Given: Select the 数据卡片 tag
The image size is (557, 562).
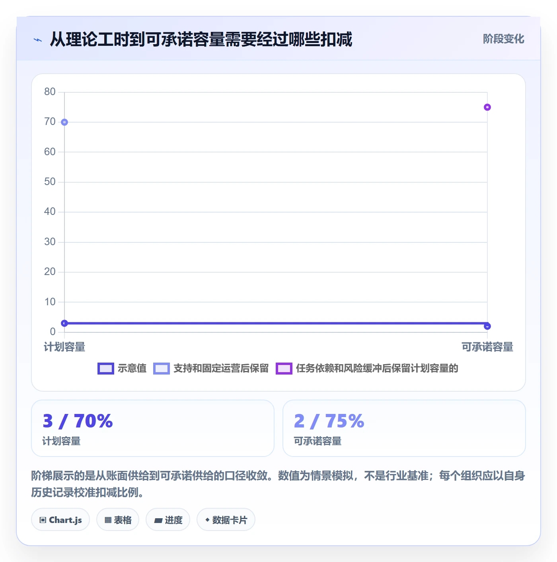Looking at the screenshot, I should pyautogui.click(x=226, y=520).
